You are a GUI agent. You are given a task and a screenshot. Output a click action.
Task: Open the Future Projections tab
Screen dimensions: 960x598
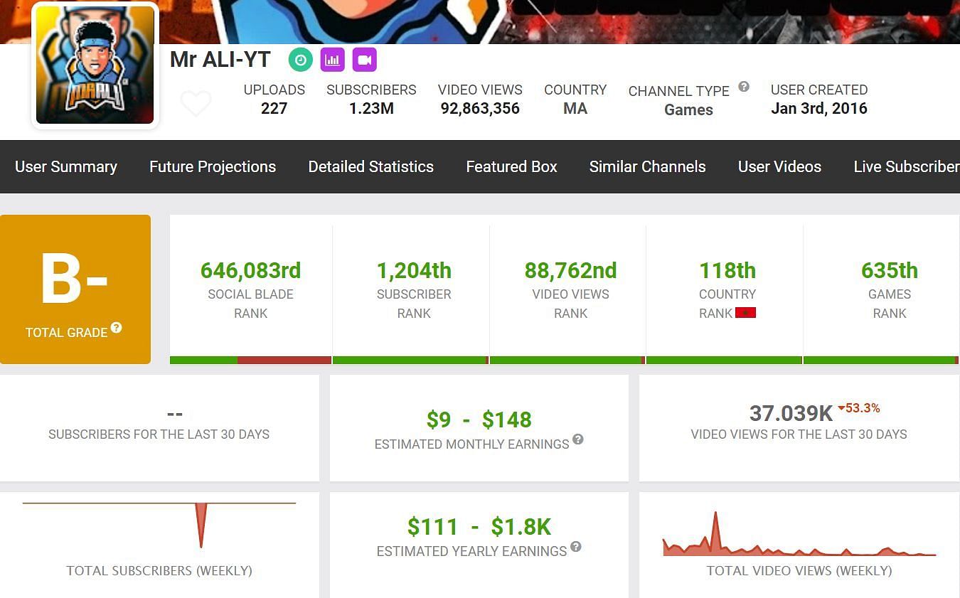click(213, 166)
